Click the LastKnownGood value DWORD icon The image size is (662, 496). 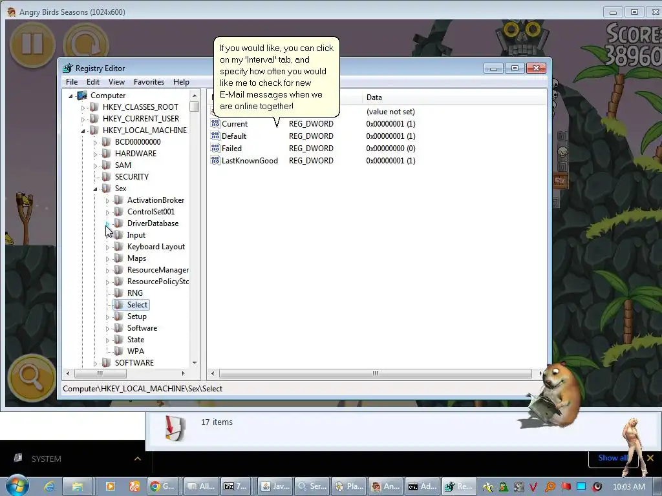[215, 160]
